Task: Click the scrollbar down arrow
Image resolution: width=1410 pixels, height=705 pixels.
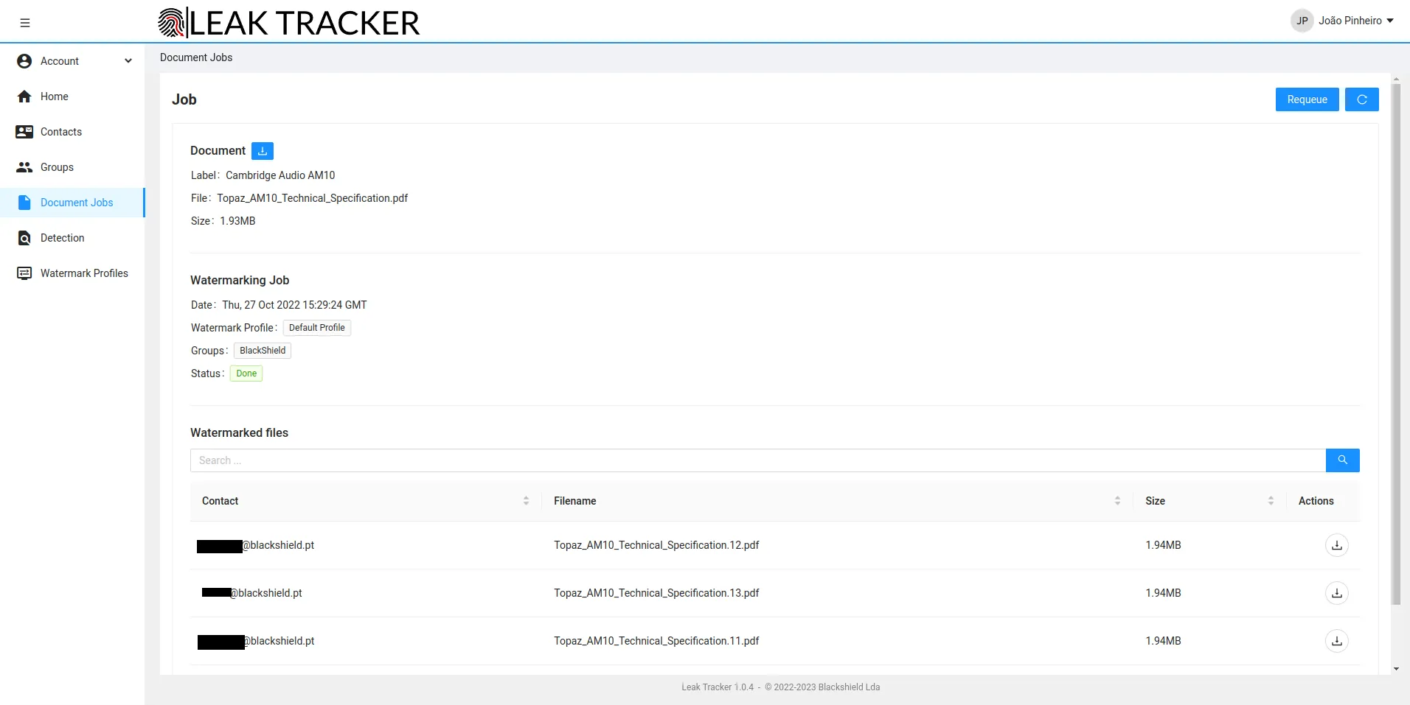Action: [x=1395, y=669]
